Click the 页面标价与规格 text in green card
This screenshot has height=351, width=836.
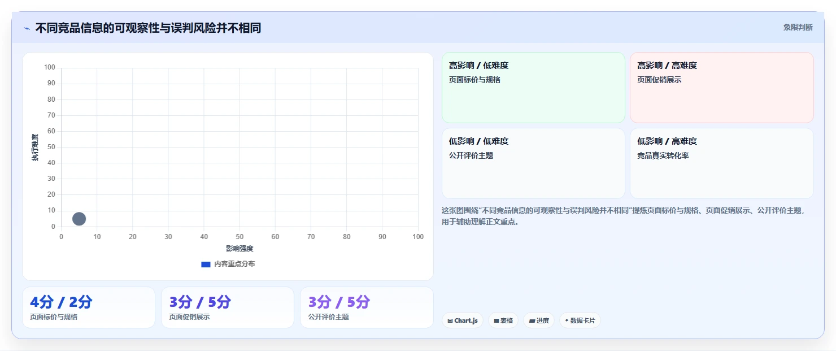pyautogui.click(x=474, y=80)
